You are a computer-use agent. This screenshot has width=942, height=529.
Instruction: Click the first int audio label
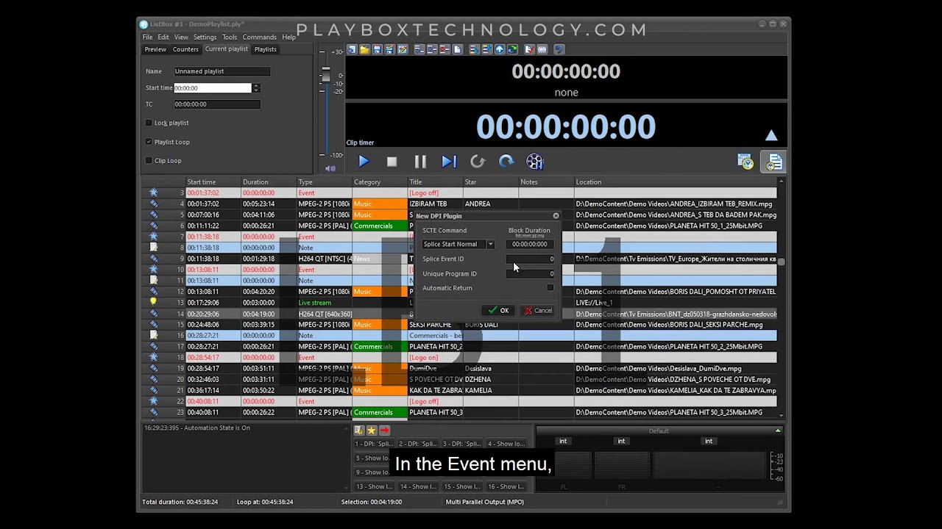(x=563, y=441)
